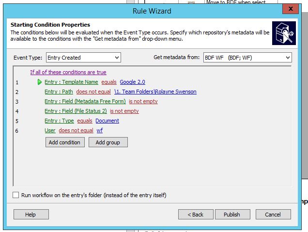
Task: Click row number 4 in conditions list
Action: point(17,111)
